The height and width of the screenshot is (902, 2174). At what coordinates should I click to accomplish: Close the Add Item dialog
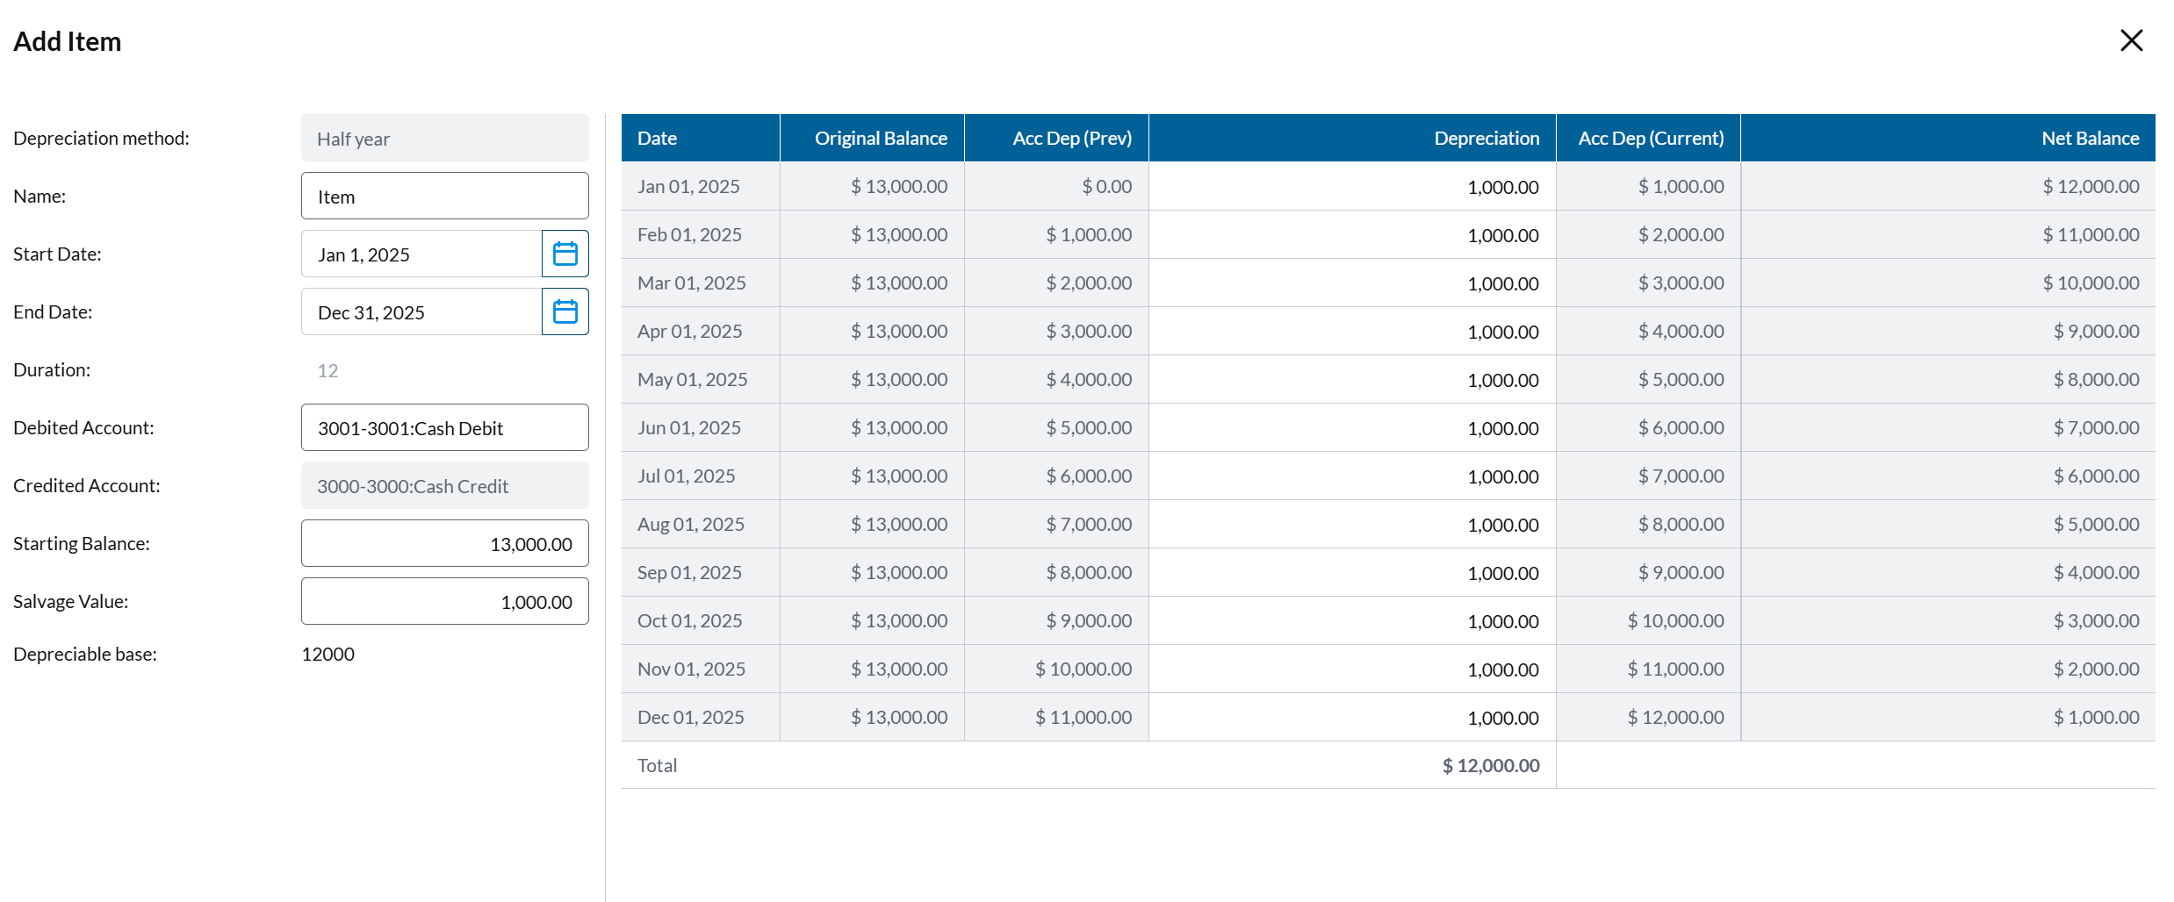point(2131,40)
